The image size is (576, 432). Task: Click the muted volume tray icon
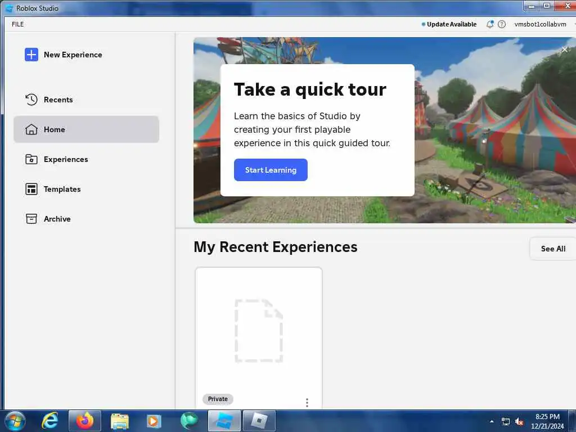click(x=519, y=422)
